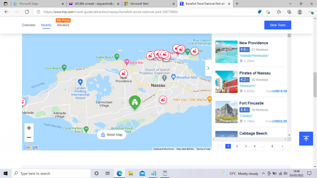Open Edge tab actions menu icon

point(6,4)
